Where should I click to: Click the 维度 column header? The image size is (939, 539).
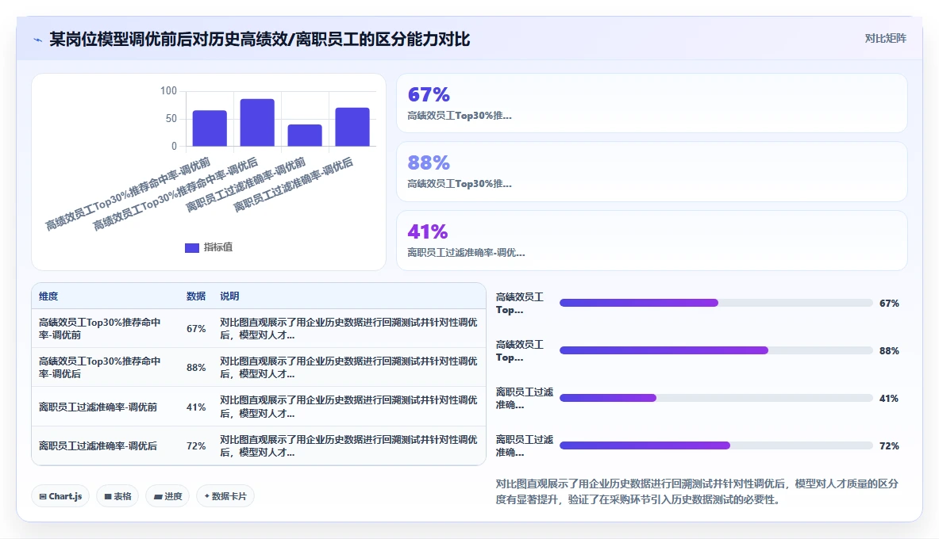point(48,296)
